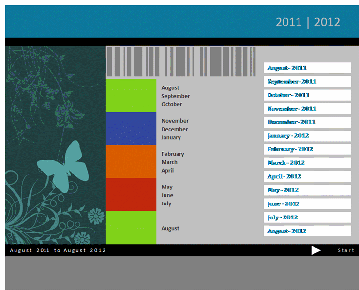359x290 pixels.
Task: Jump to July - 2012
Action: tap(307, 217)
